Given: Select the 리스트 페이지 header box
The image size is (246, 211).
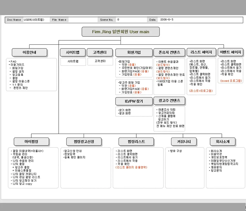Looking at the screenshot, I should coord(201,52).
